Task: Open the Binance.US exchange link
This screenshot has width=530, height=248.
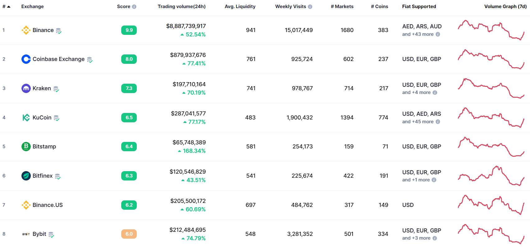Action: pyautogui.click(x=48, y=205)
